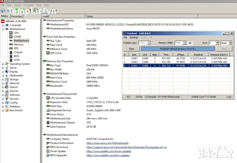Open the times unit dropdown in LinX

[x=230, y=43]
